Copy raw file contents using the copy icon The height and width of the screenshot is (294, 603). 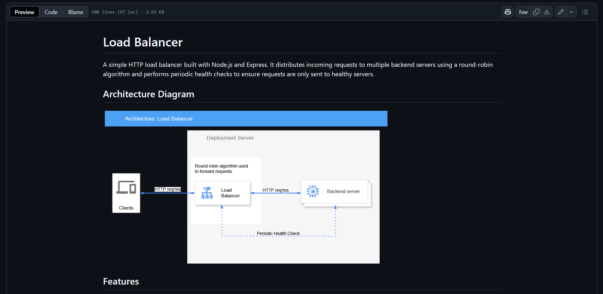[536, 12]
